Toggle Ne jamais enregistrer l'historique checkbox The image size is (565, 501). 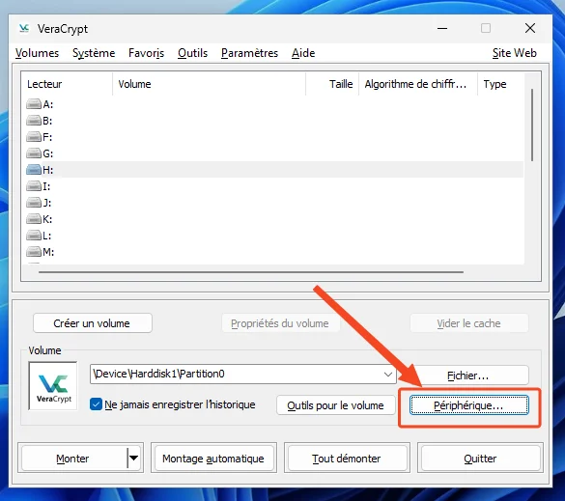pos(96,404)
